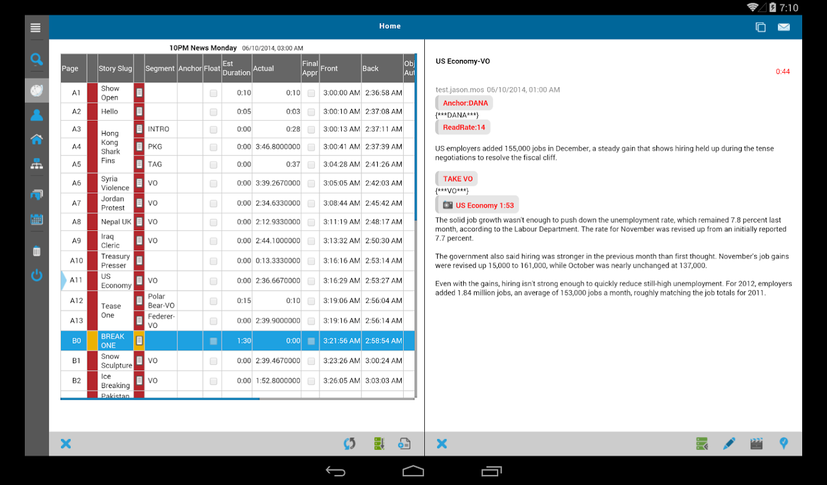The width and height of the screenshot is (827, 485).
Task: Click the Anchor:DANA tag in the script
Action: coord(464,102)
